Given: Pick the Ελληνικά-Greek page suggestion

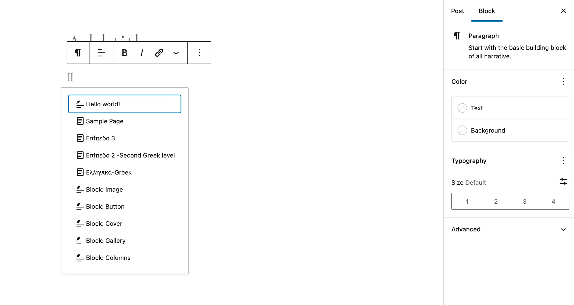Looking at the screenshot, I should [x=125, y=172].
